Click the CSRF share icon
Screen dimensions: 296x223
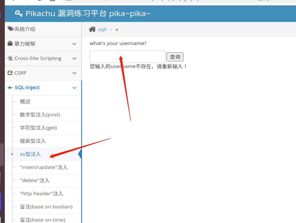tap(10, 73)
